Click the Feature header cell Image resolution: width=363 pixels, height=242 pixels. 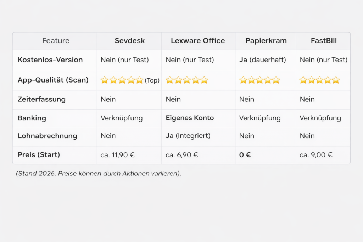[x=56, y=41]
